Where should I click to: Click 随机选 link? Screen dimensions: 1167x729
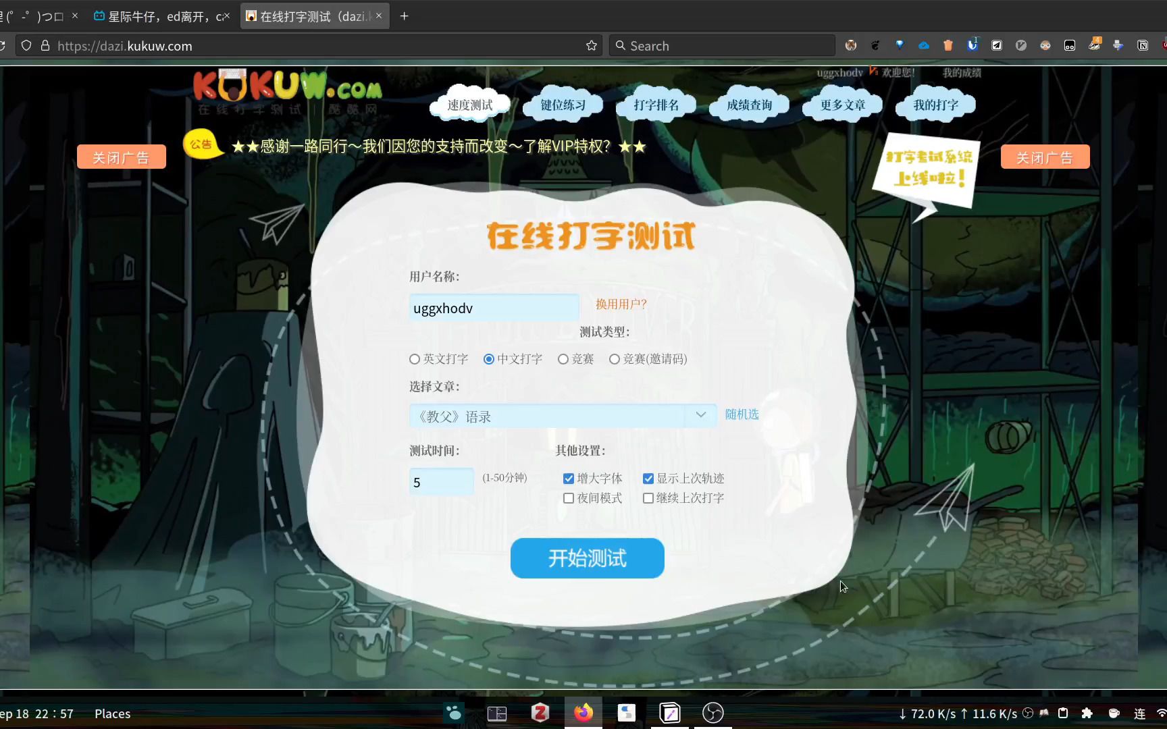point(742,414)
